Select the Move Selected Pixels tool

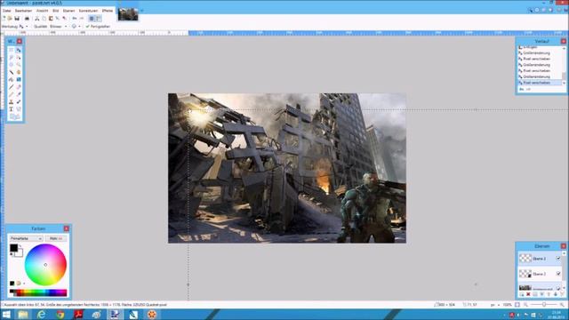click(19, 50)
